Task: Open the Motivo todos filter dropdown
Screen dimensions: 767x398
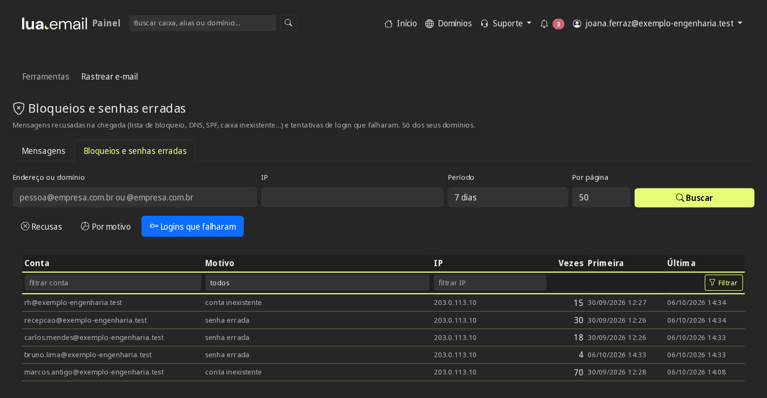Action: (x=317, y=283)
